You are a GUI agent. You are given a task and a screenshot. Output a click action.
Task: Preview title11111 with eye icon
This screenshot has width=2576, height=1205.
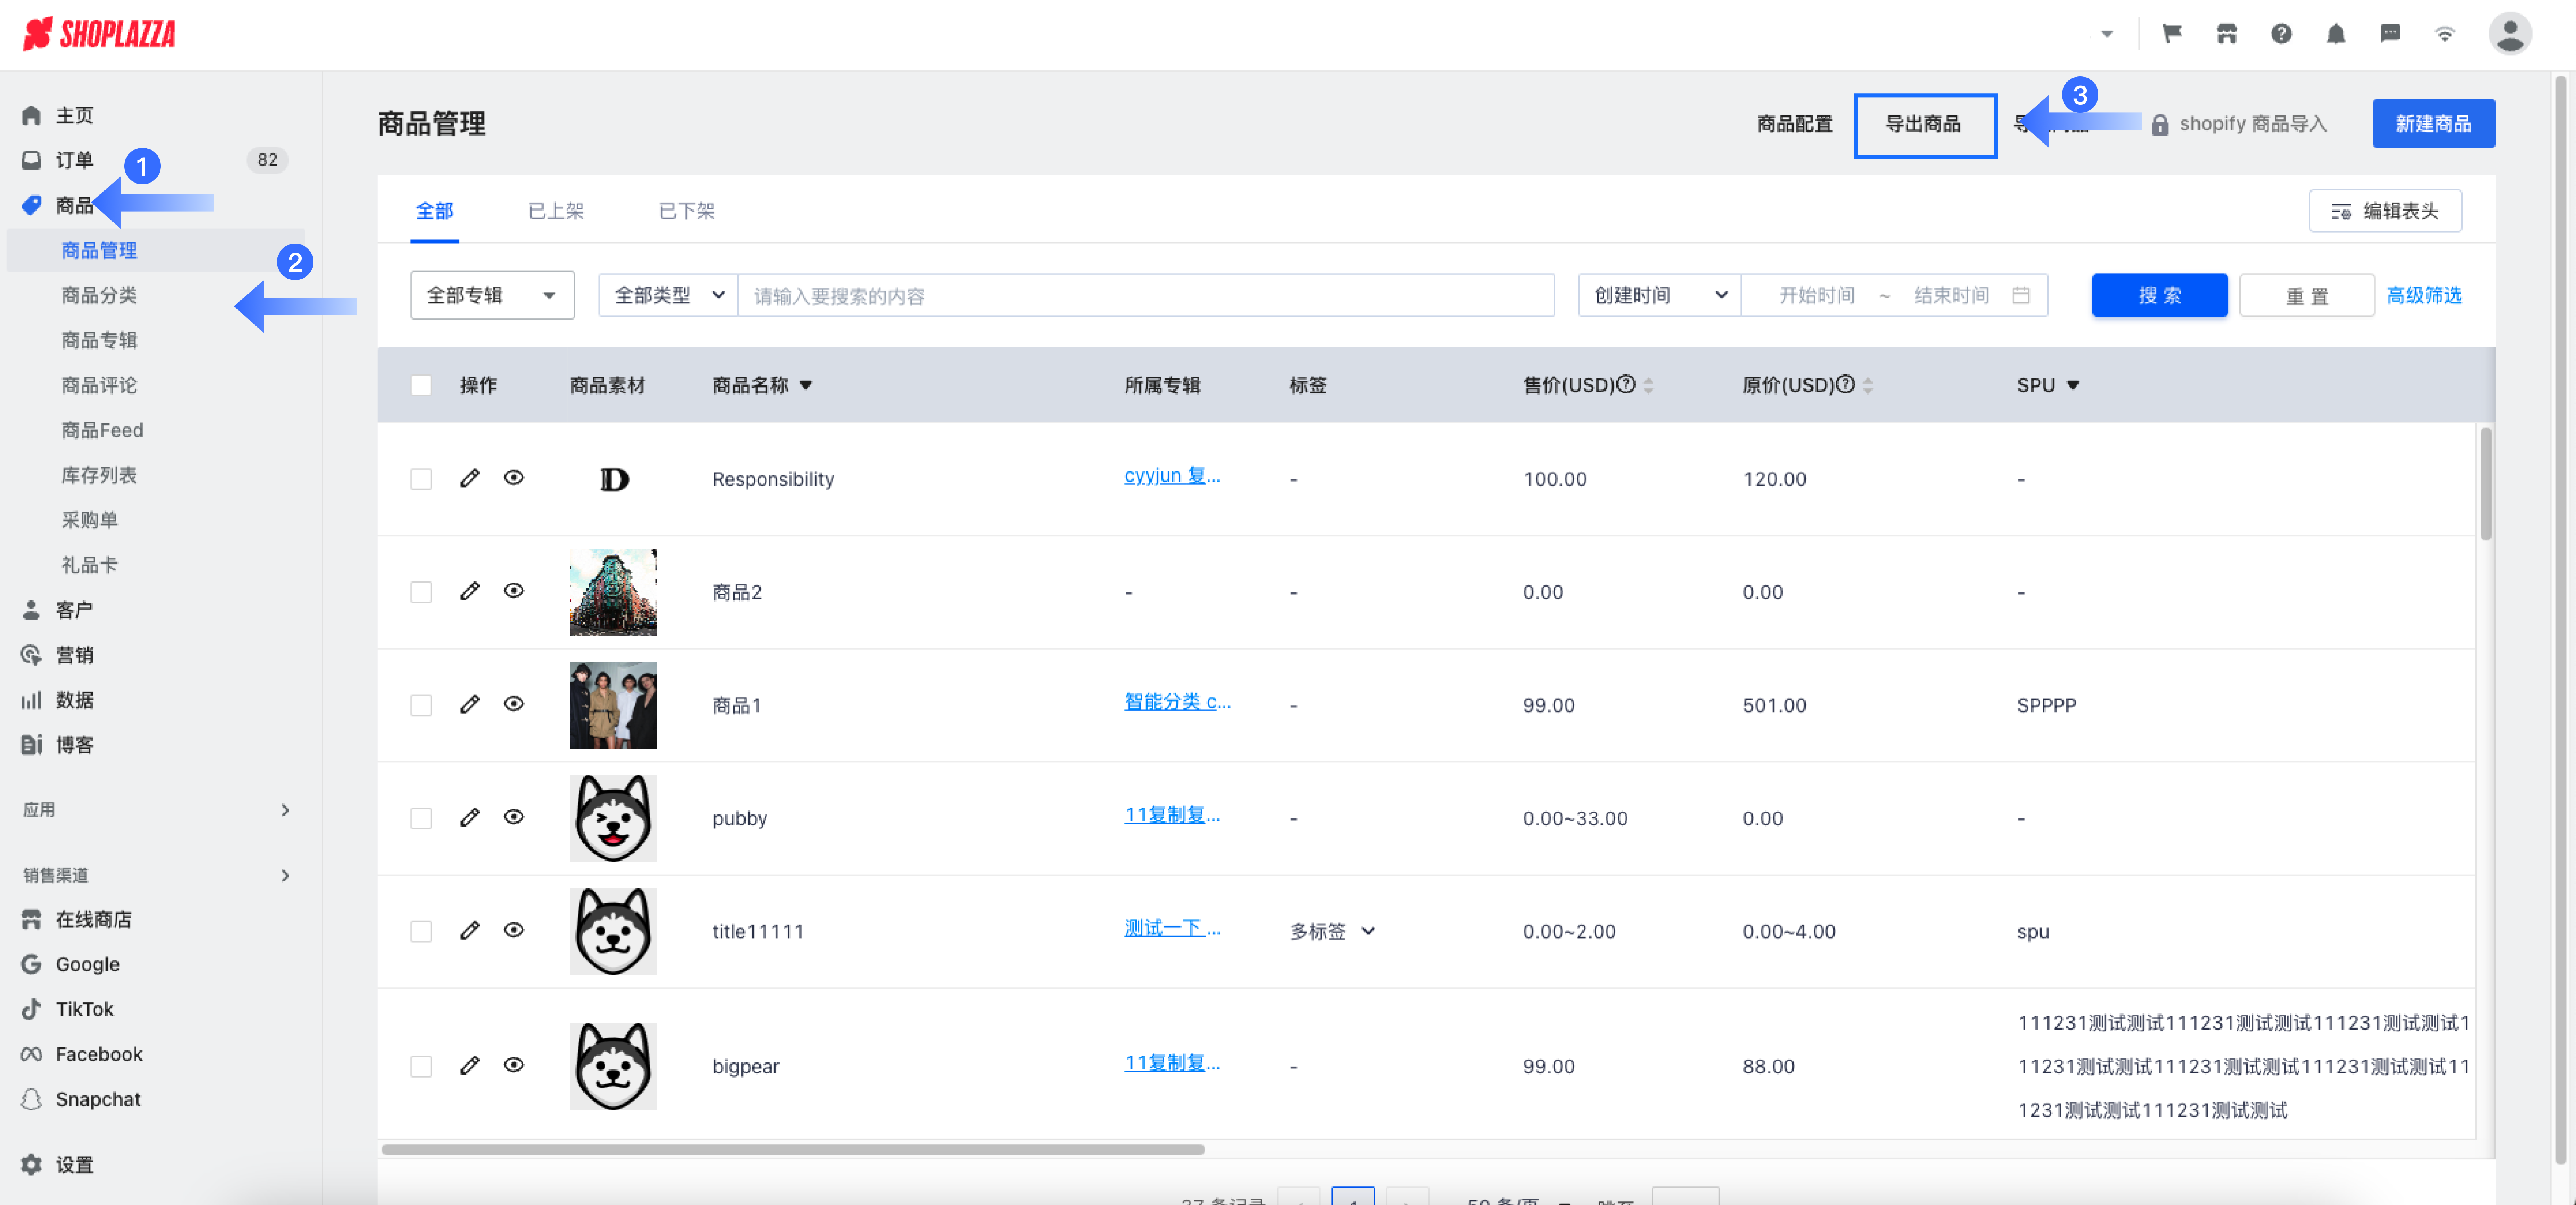coord(514,930)
